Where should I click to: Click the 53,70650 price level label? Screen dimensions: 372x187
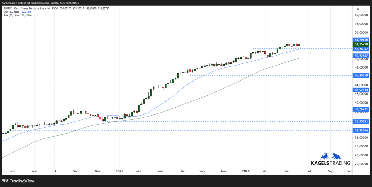(x=361, y=40)
